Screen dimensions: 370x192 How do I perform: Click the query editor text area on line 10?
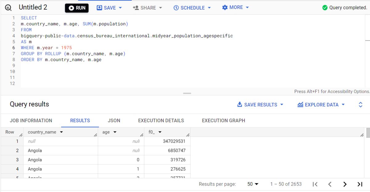click(x=123, y=71)
